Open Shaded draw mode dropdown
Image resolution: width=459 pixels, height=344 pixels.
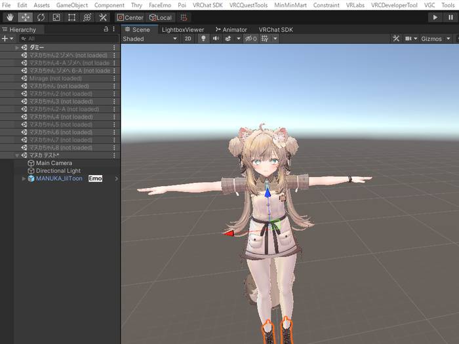point(150,39)
